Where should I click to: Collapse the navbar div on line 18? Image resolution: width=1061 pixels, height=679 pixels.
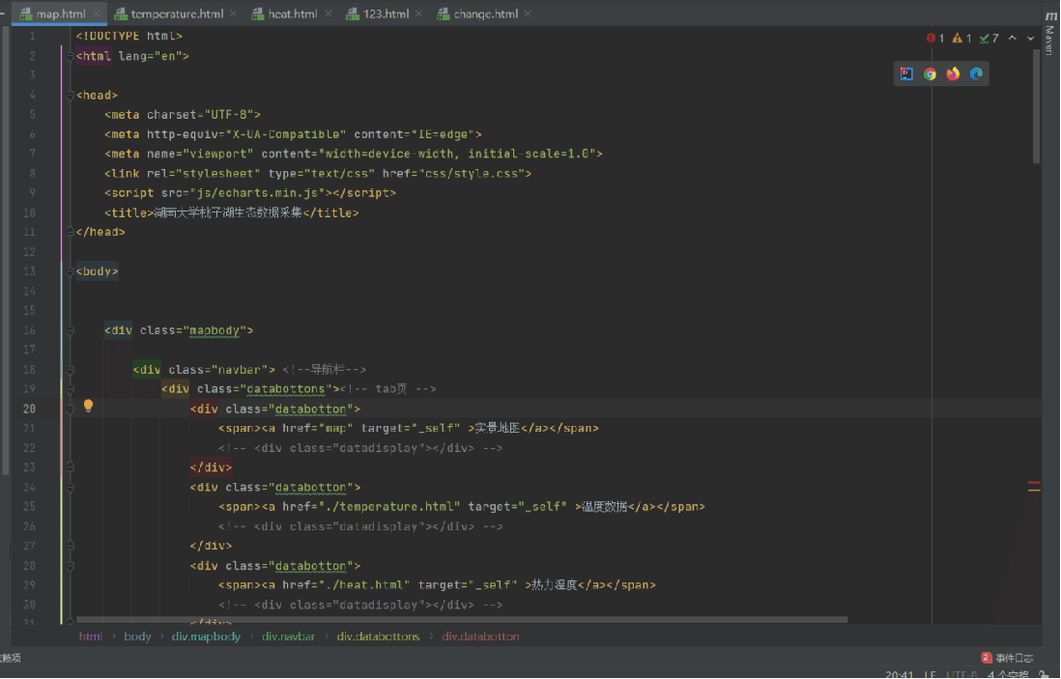pyautogui.click(x=70, y=370)
